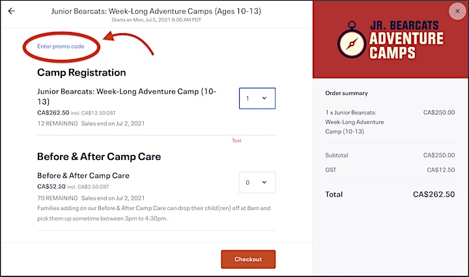Click the Order summary heading
The image size is (469, 277).
[x=347, y=93]
